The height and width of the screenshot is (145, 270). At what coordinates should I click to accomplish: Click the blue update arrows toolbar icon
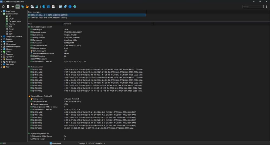[x=65, y=7]
